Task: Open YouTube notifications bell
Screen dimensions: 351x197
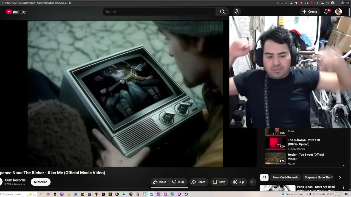Action: pyautogui.click(x=327, y=11)
